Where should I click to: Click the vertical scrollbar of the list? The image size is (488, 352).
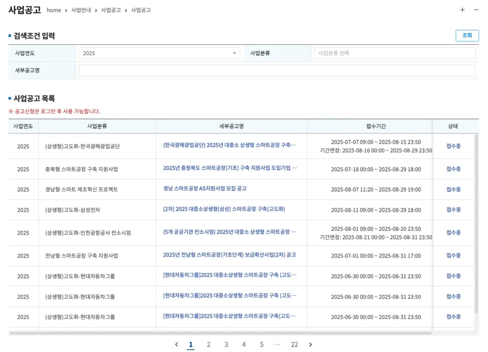point(476,224)
